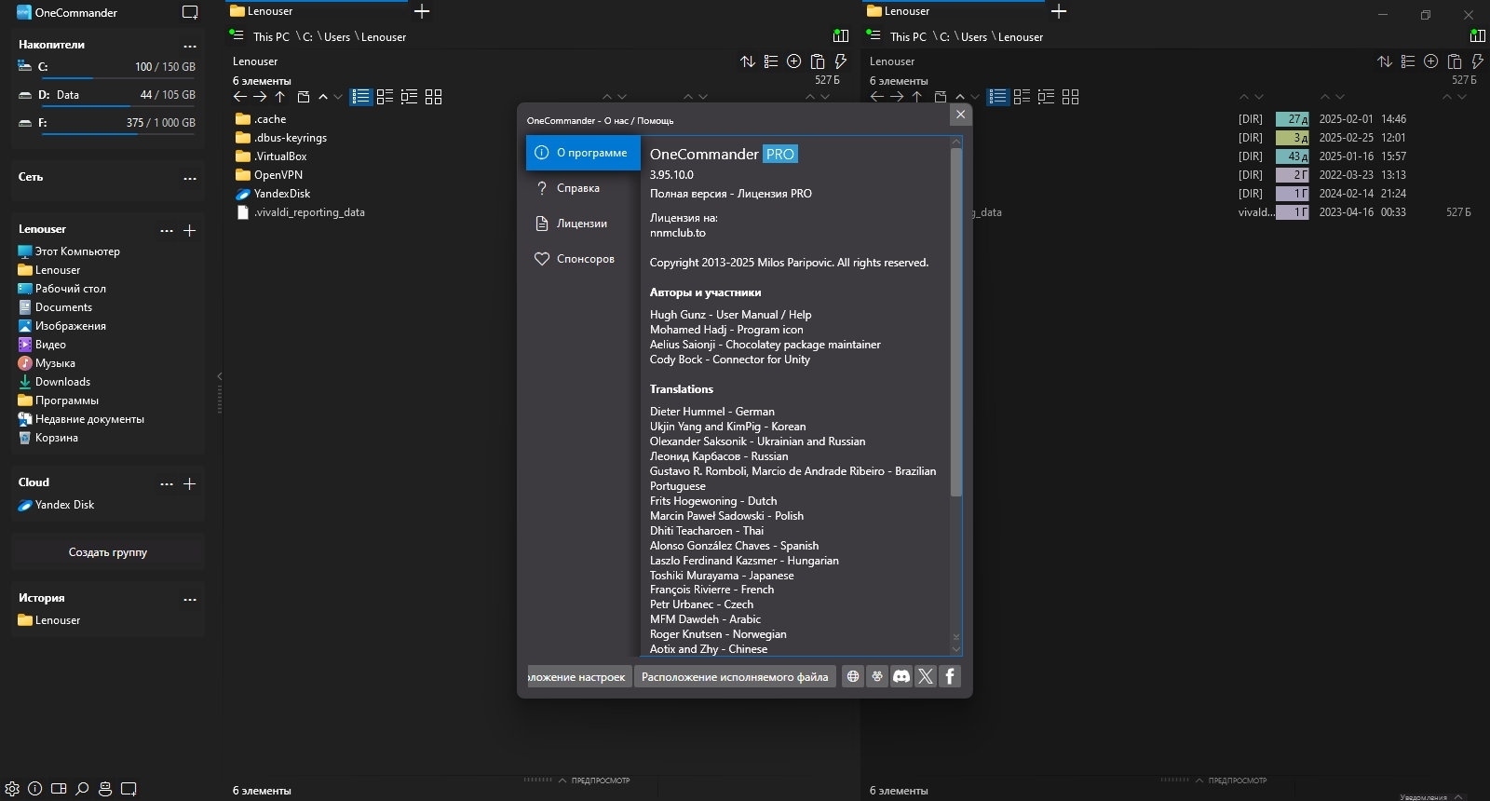Open Yandex Disk under Cloud
This screenshot has width=1490, height=801.
pos(64,505)
